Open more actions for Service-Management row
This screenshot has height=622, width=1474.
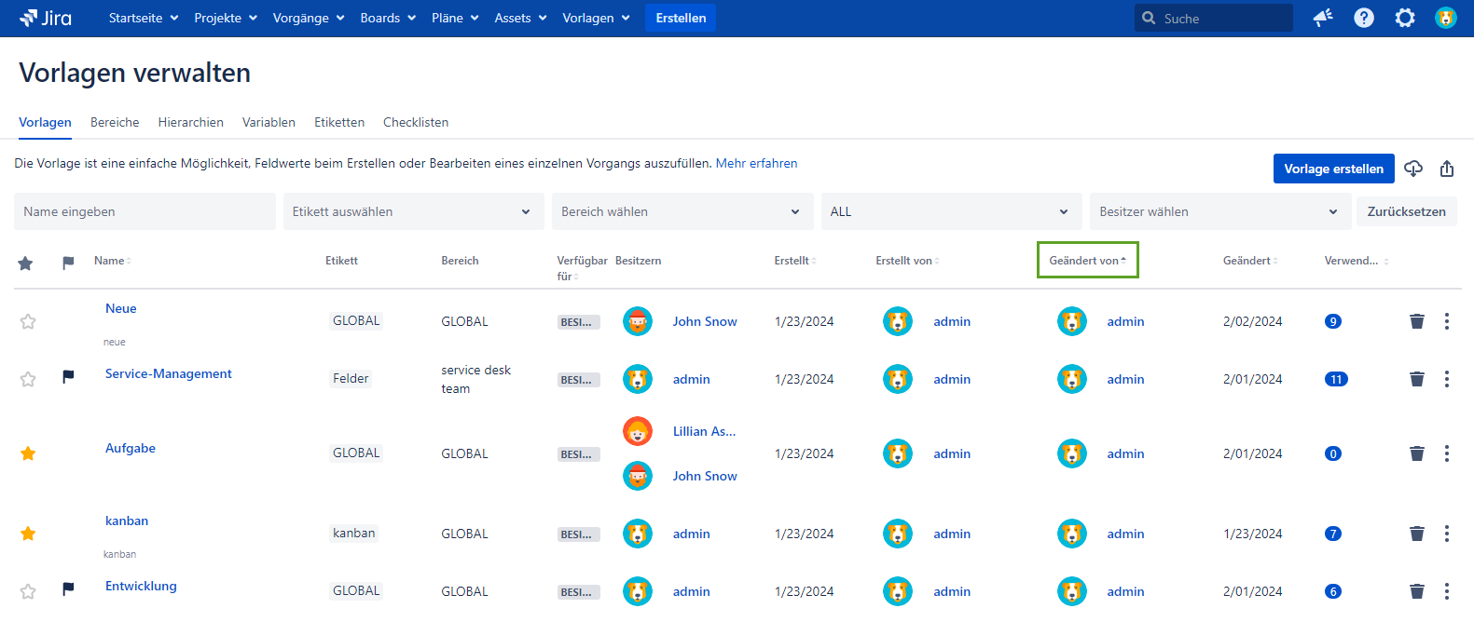point(1447,379)
